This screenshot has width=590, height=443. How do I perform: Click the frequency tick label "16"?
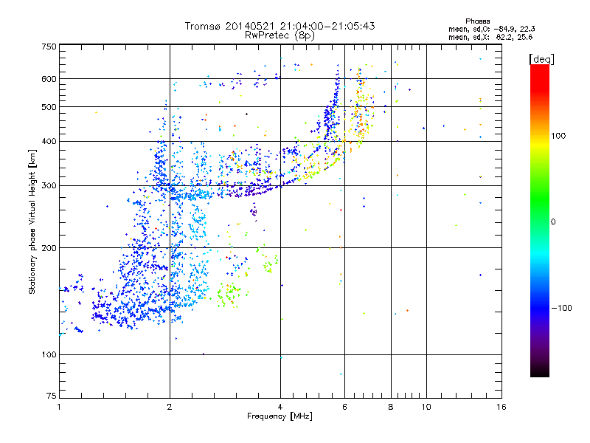pyautogui.click(x=502, y=407)
